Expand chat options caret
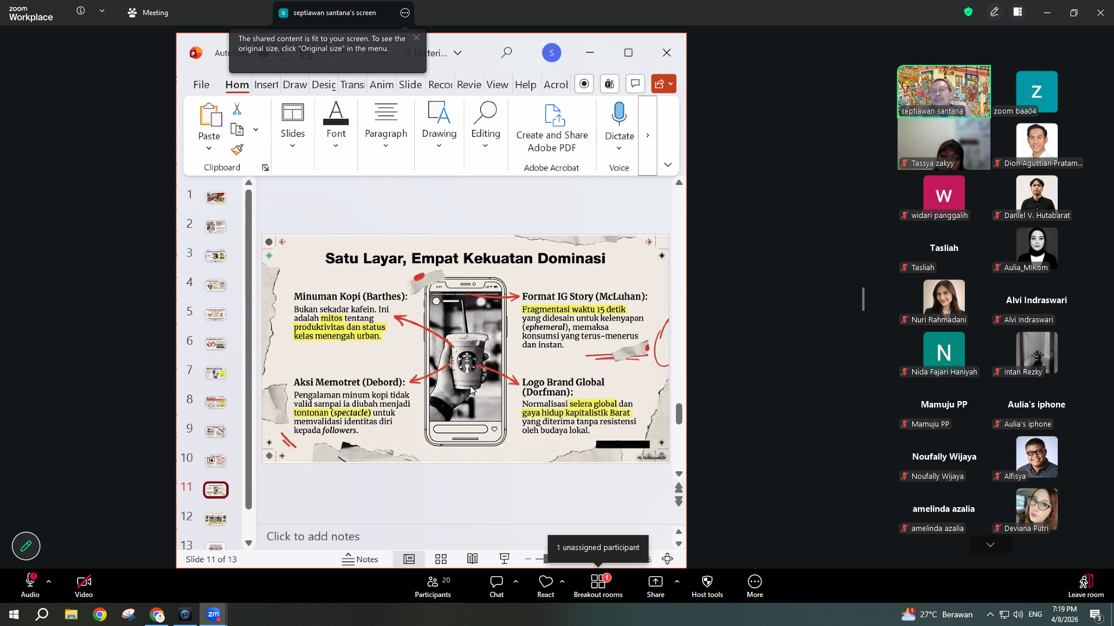Screen dimensions: 1114x626 (516, 581)
